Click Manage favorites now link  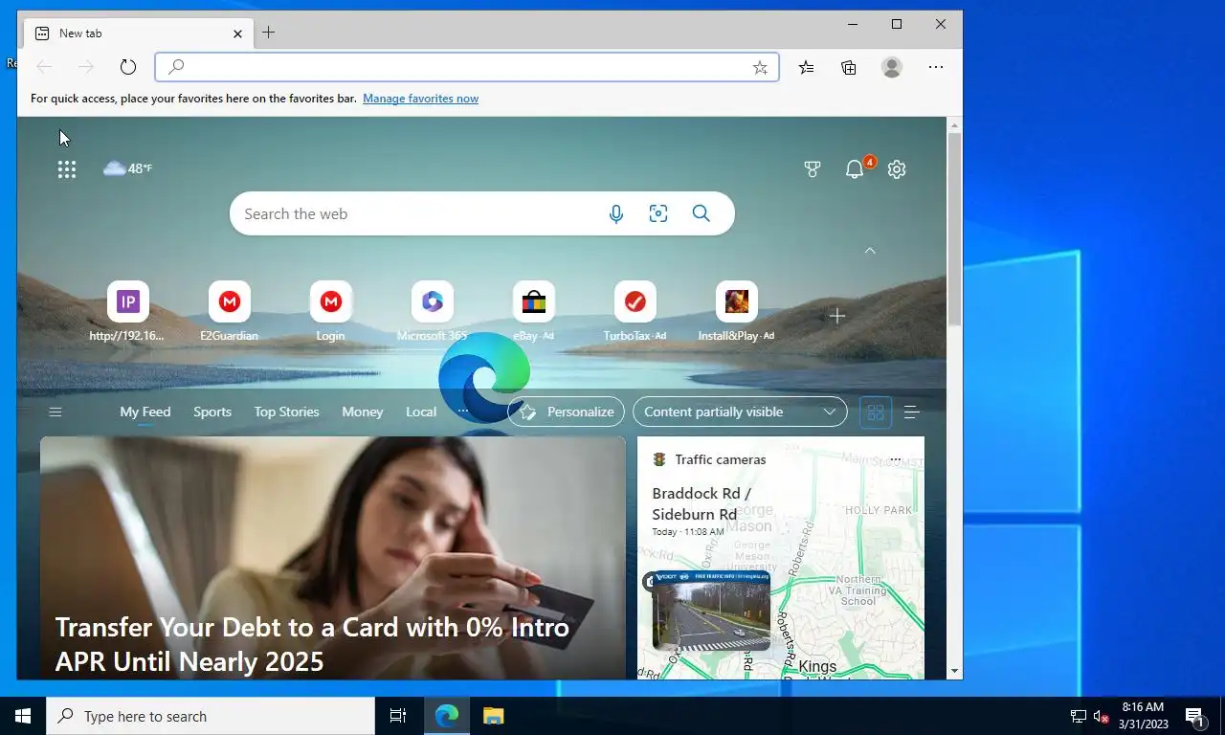click(x=420, y=99)
